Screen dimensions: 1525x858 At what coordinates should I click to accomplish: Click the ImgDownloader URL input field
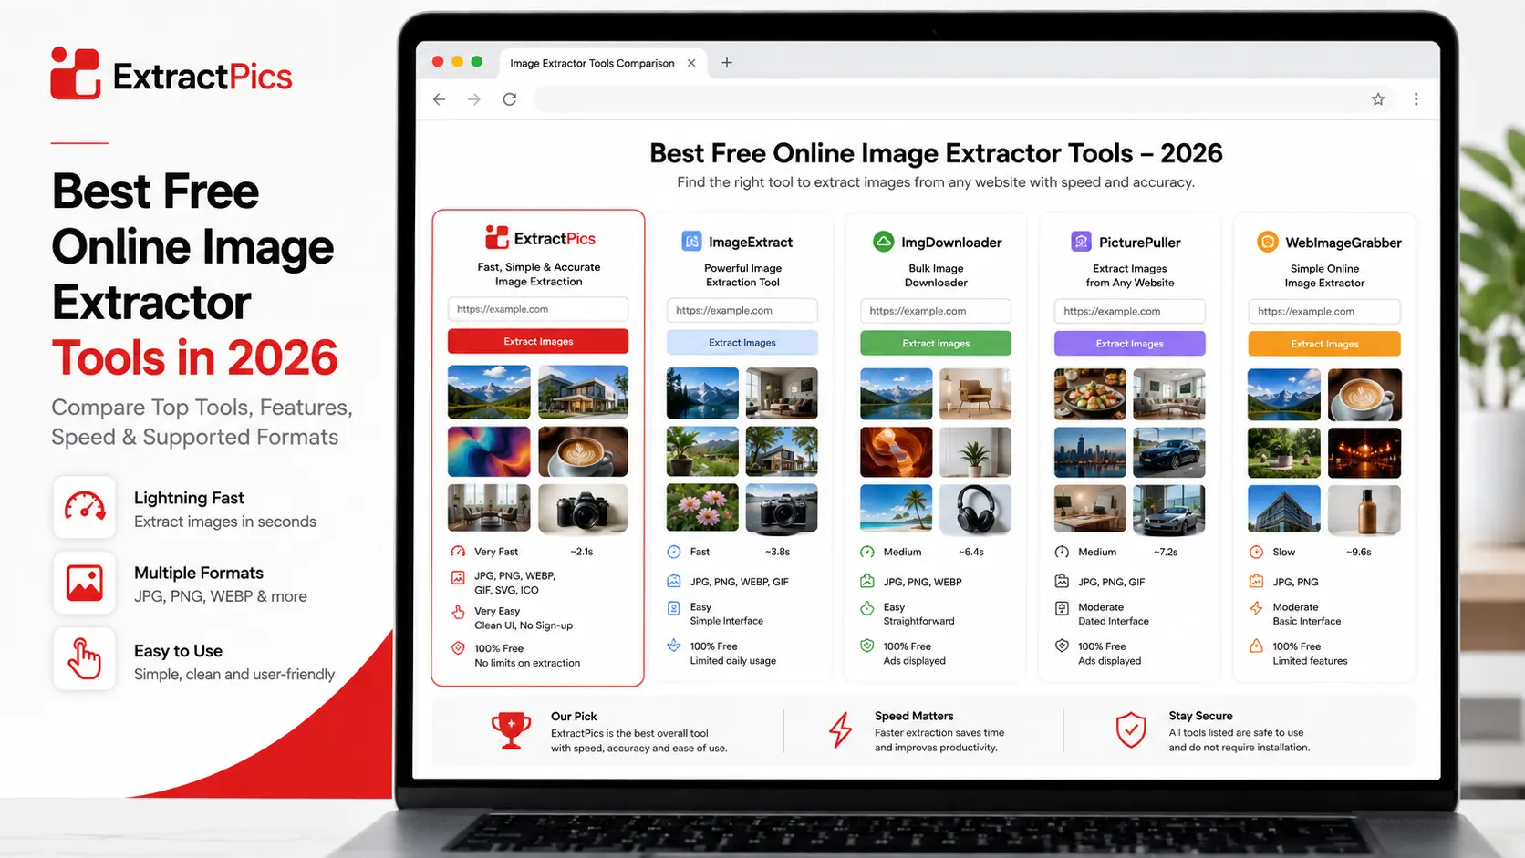936,311
